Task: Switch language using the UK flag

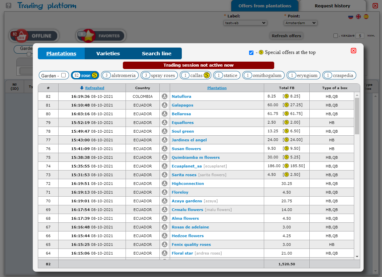Action: tap(358, 16)
